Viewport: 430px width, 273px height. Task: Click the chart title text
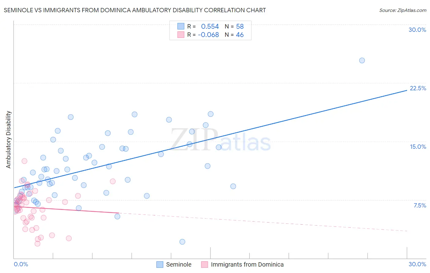[135, 10]
